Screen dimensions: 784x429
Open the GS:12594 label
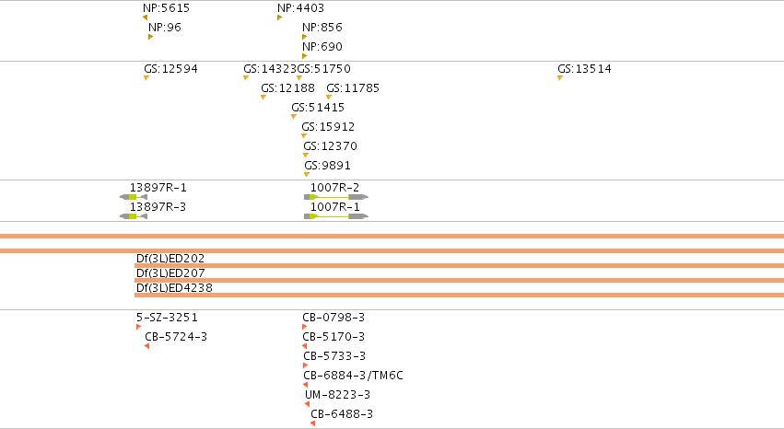(x=170, y=69)
